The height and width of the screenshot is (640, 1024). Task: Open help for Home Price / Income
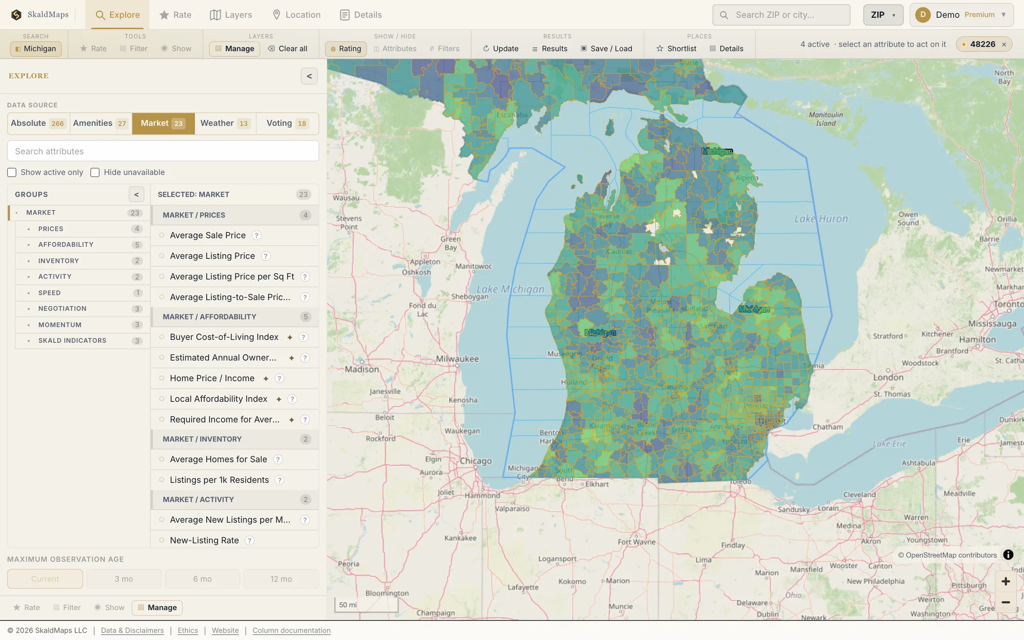coord(279,378)
